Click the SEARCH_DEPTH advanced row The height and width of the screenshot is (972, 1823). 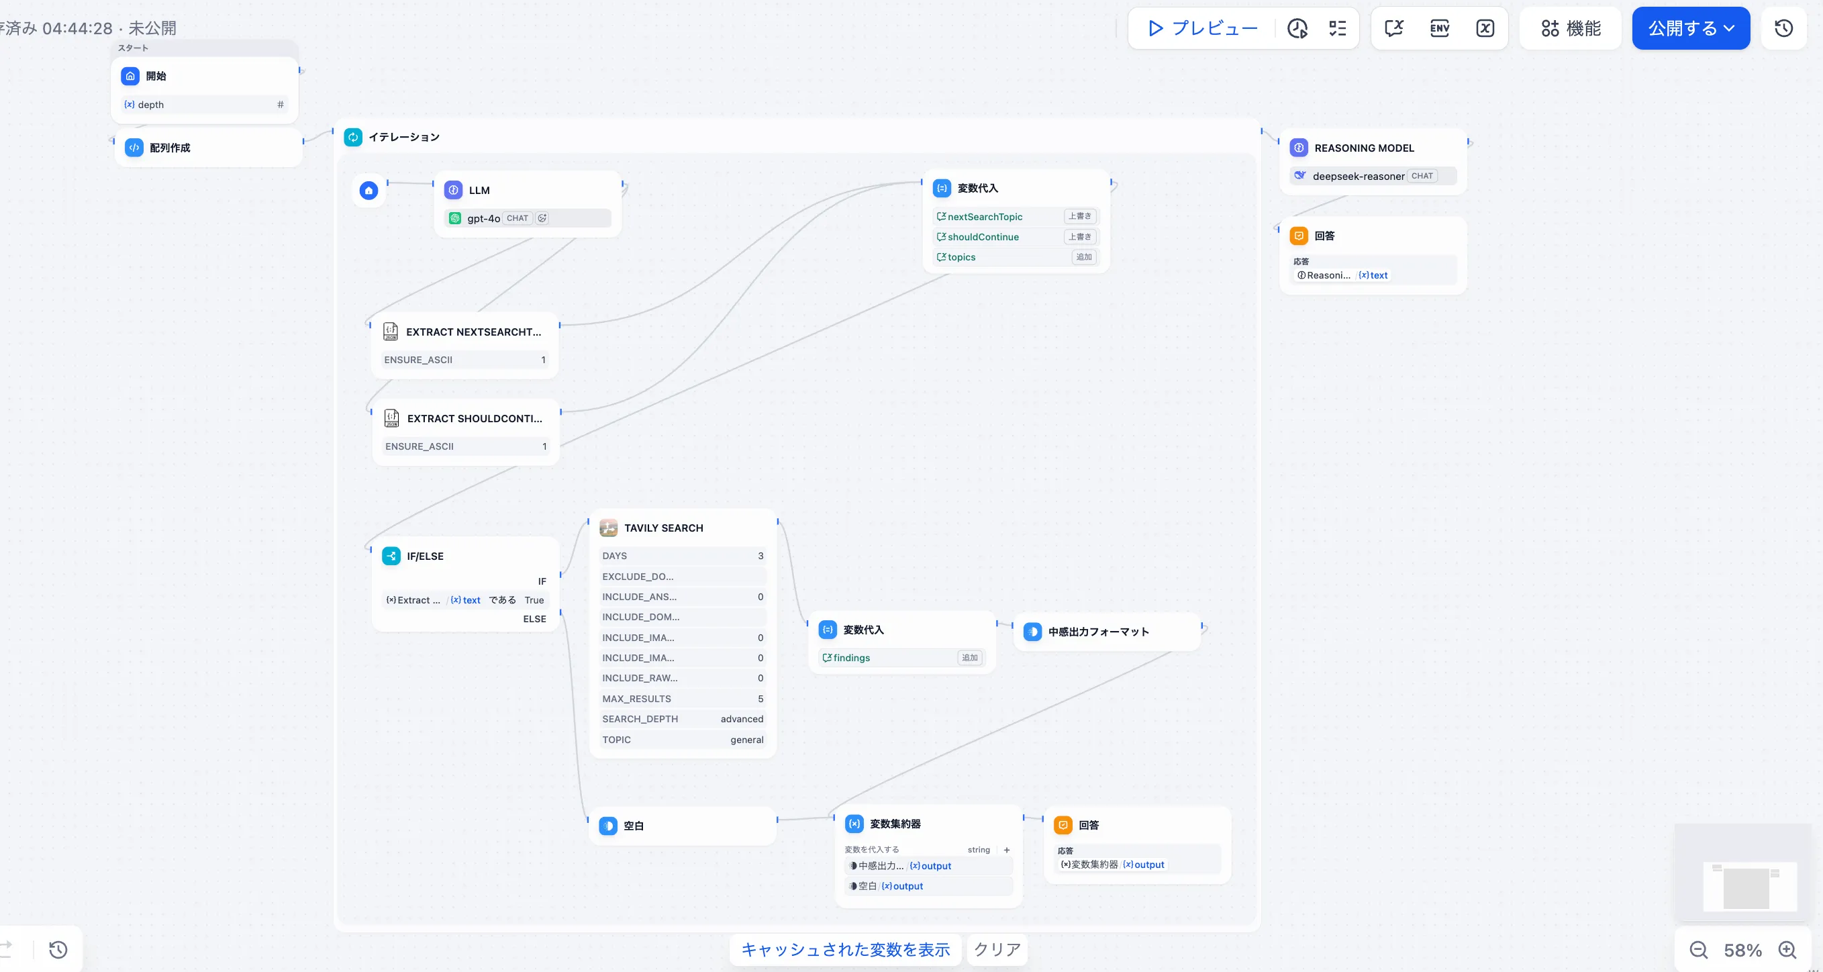683,718
